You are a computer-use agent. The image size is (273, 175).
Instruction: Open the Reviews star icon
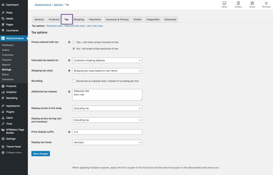266,4
